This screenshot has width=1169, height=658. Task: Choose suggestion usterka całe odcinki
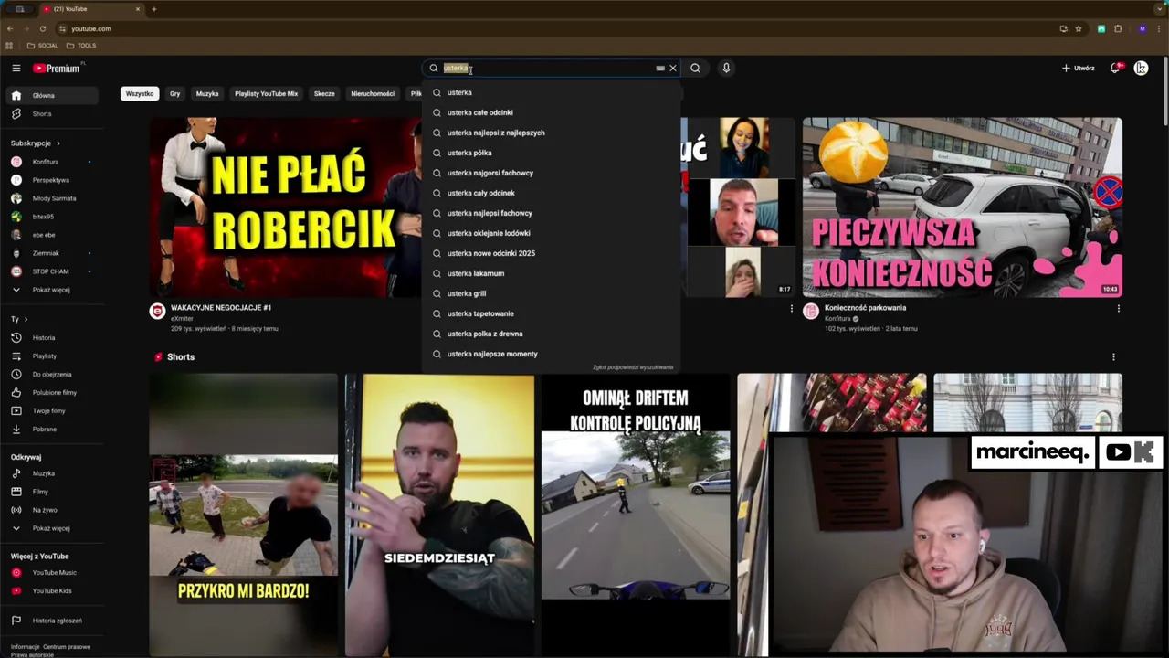tap(551, 112)
